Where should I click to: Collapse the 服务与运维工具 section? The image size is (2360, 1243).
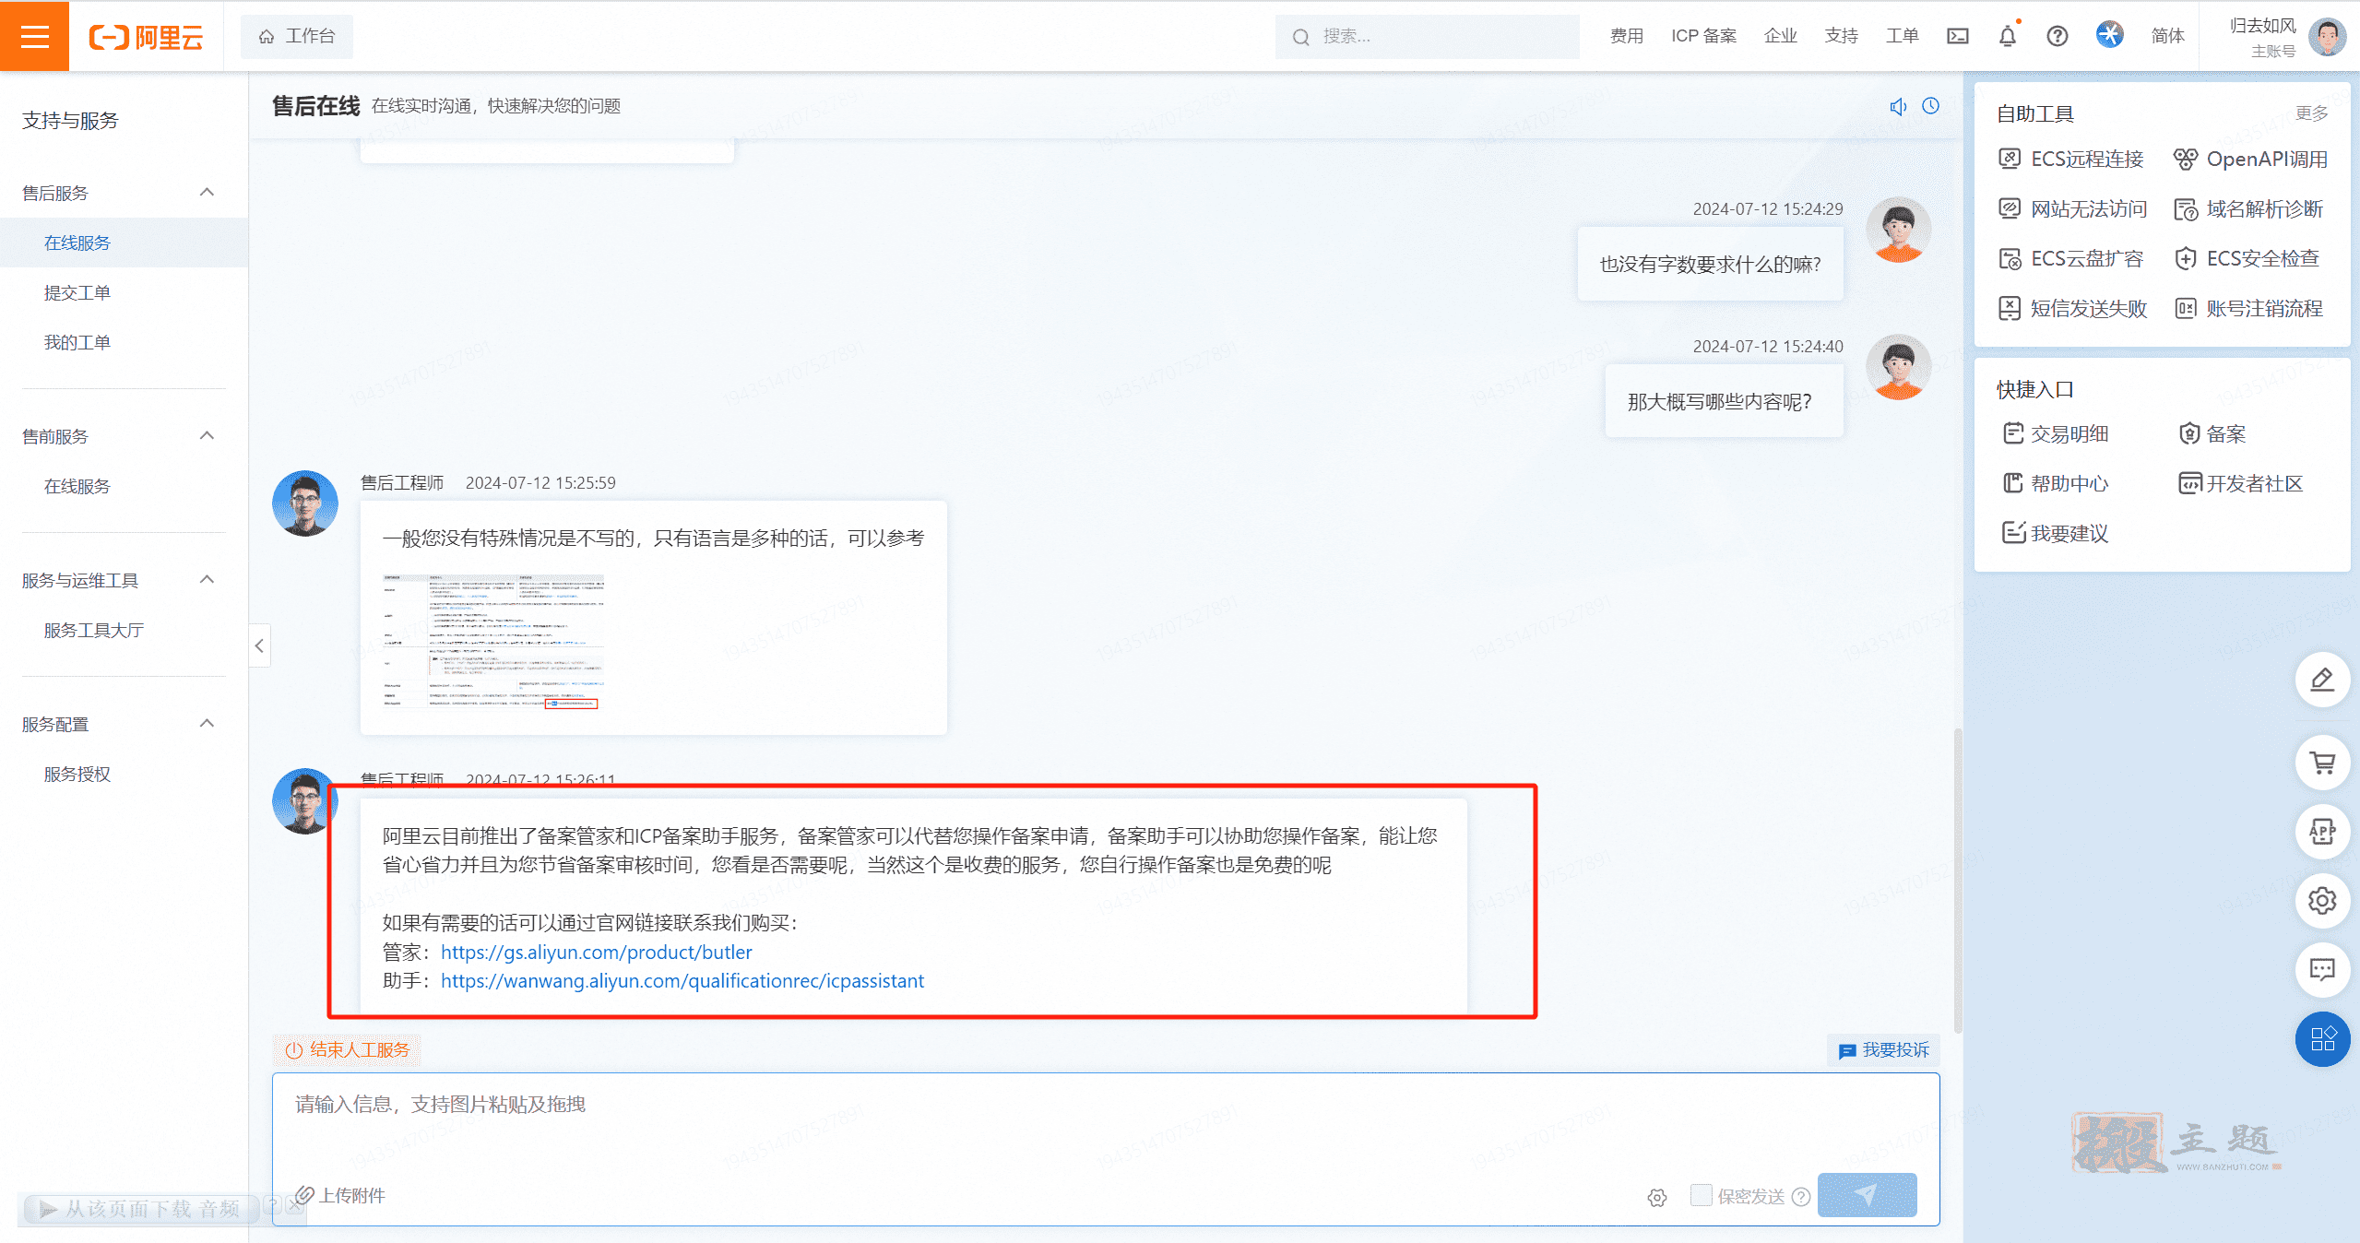(208, 579)
